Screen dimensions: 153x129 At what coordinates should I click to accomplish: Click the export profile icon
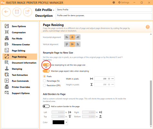27,12
